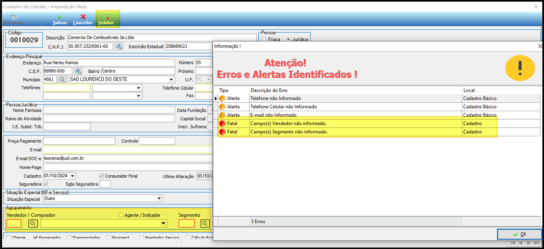
Task: Click the orange icon of E-mail não Informado
Action: tap(222, 115)
